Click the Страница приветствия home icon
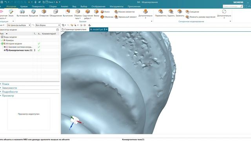The width and height of the screenshot is (251, 141). (x=63, y=29)
